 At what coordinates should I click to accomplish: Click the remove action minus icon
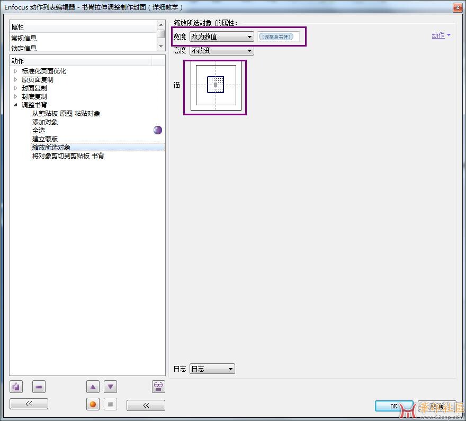tap(39, 387)
